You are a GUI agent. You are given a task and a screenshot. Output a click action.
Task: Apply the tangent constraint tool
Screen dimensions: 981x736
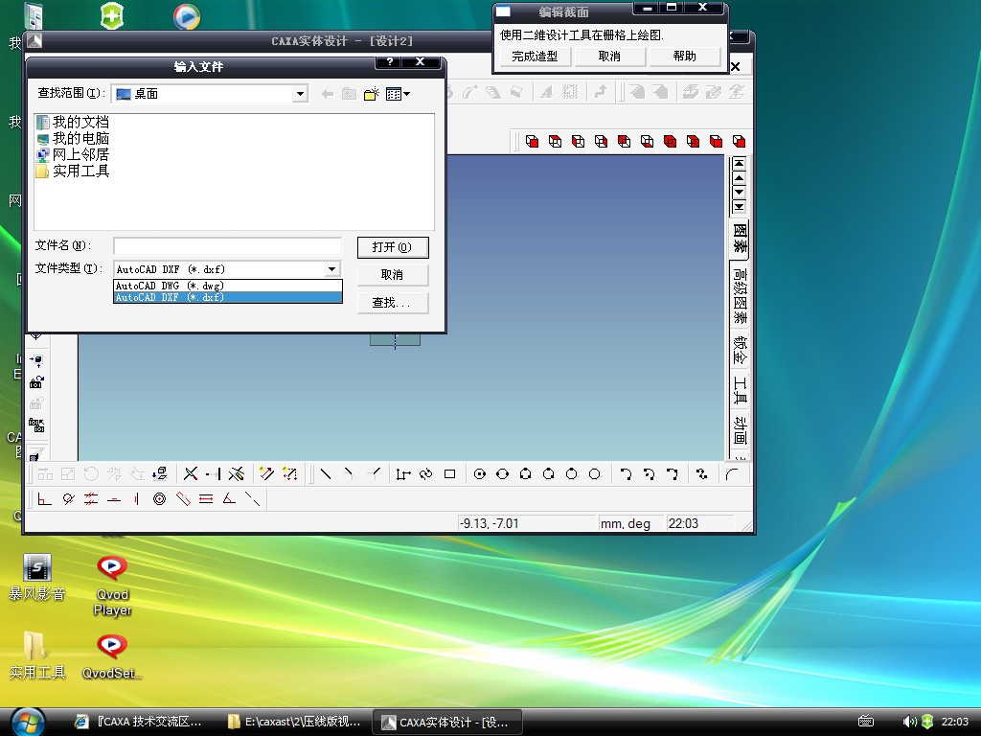[68, 498]
